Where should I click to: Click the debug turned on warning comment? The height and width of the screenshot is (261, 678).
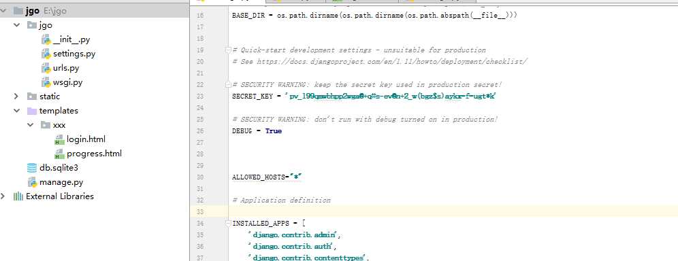click(x=365, y=119)
